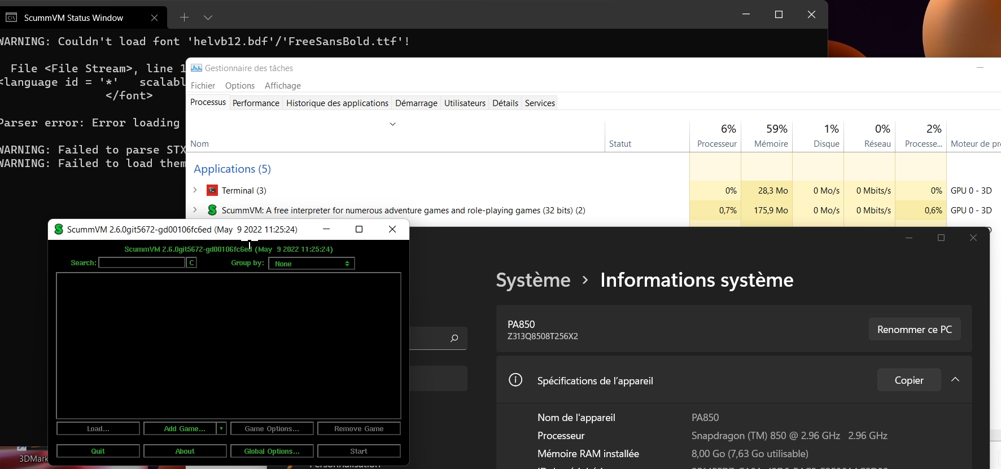Click the Terminal app icon in Task Manager

coord(212,190)
